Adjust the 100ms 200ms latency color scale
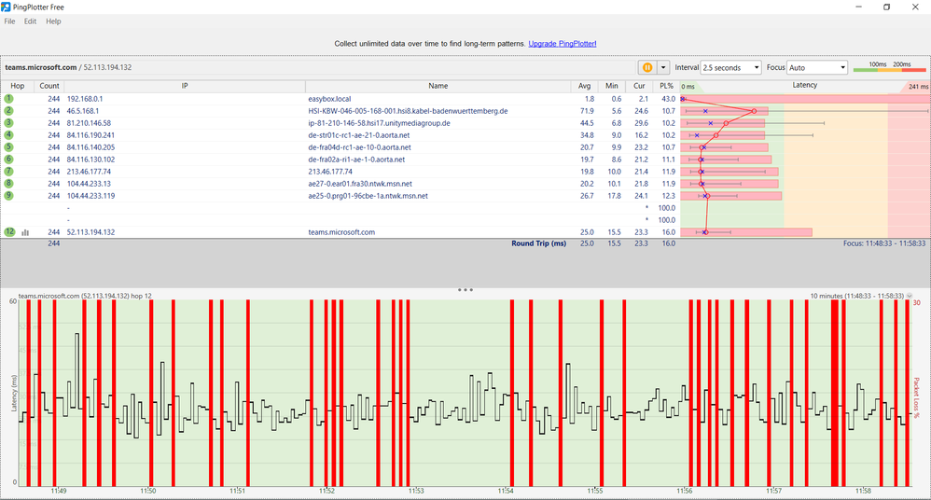The width and height of the screenshot is (931, 500). (x=889, y=67)
